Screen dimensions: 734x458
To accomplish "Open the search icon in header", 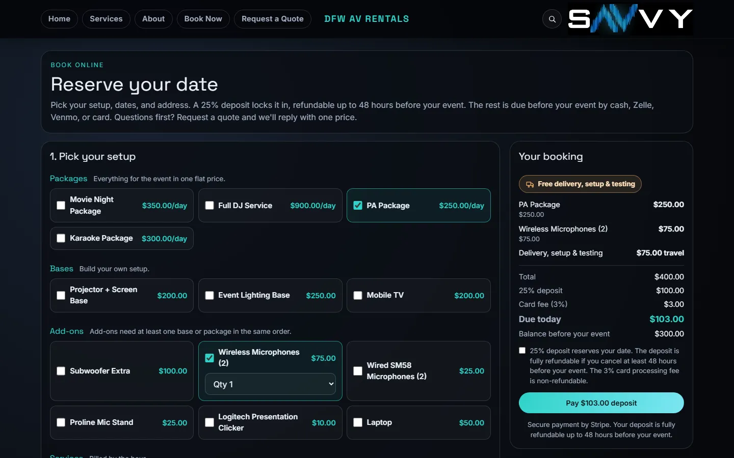I will [x=552, y=19].
